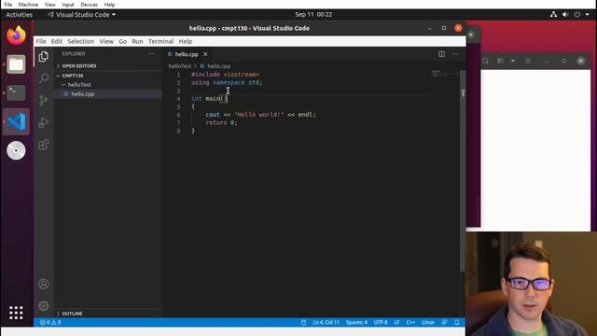This screenshot has height=336, width=597.
Task: Open Explorer Views and More Actions ellipsis
Action: (151, 54)
